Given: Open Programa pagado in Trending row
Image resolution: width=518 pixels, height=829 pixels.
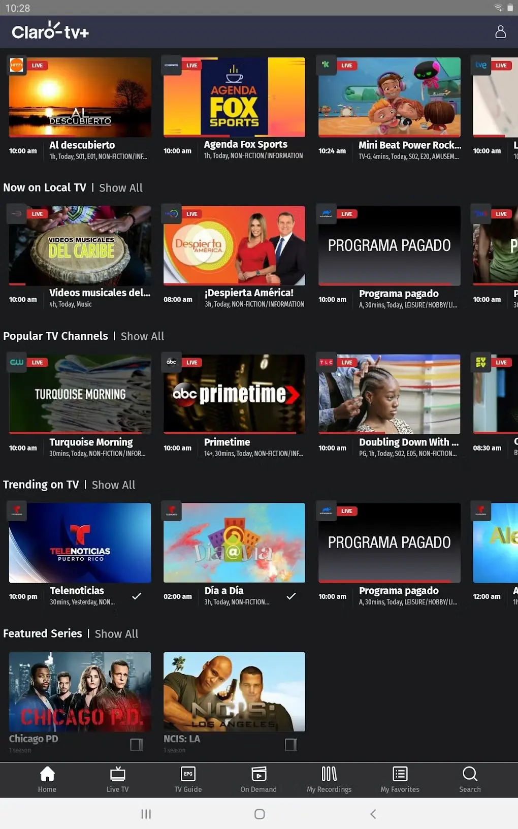Looking at the screenshot, I should pyautogui.click(x=390, y=543).
